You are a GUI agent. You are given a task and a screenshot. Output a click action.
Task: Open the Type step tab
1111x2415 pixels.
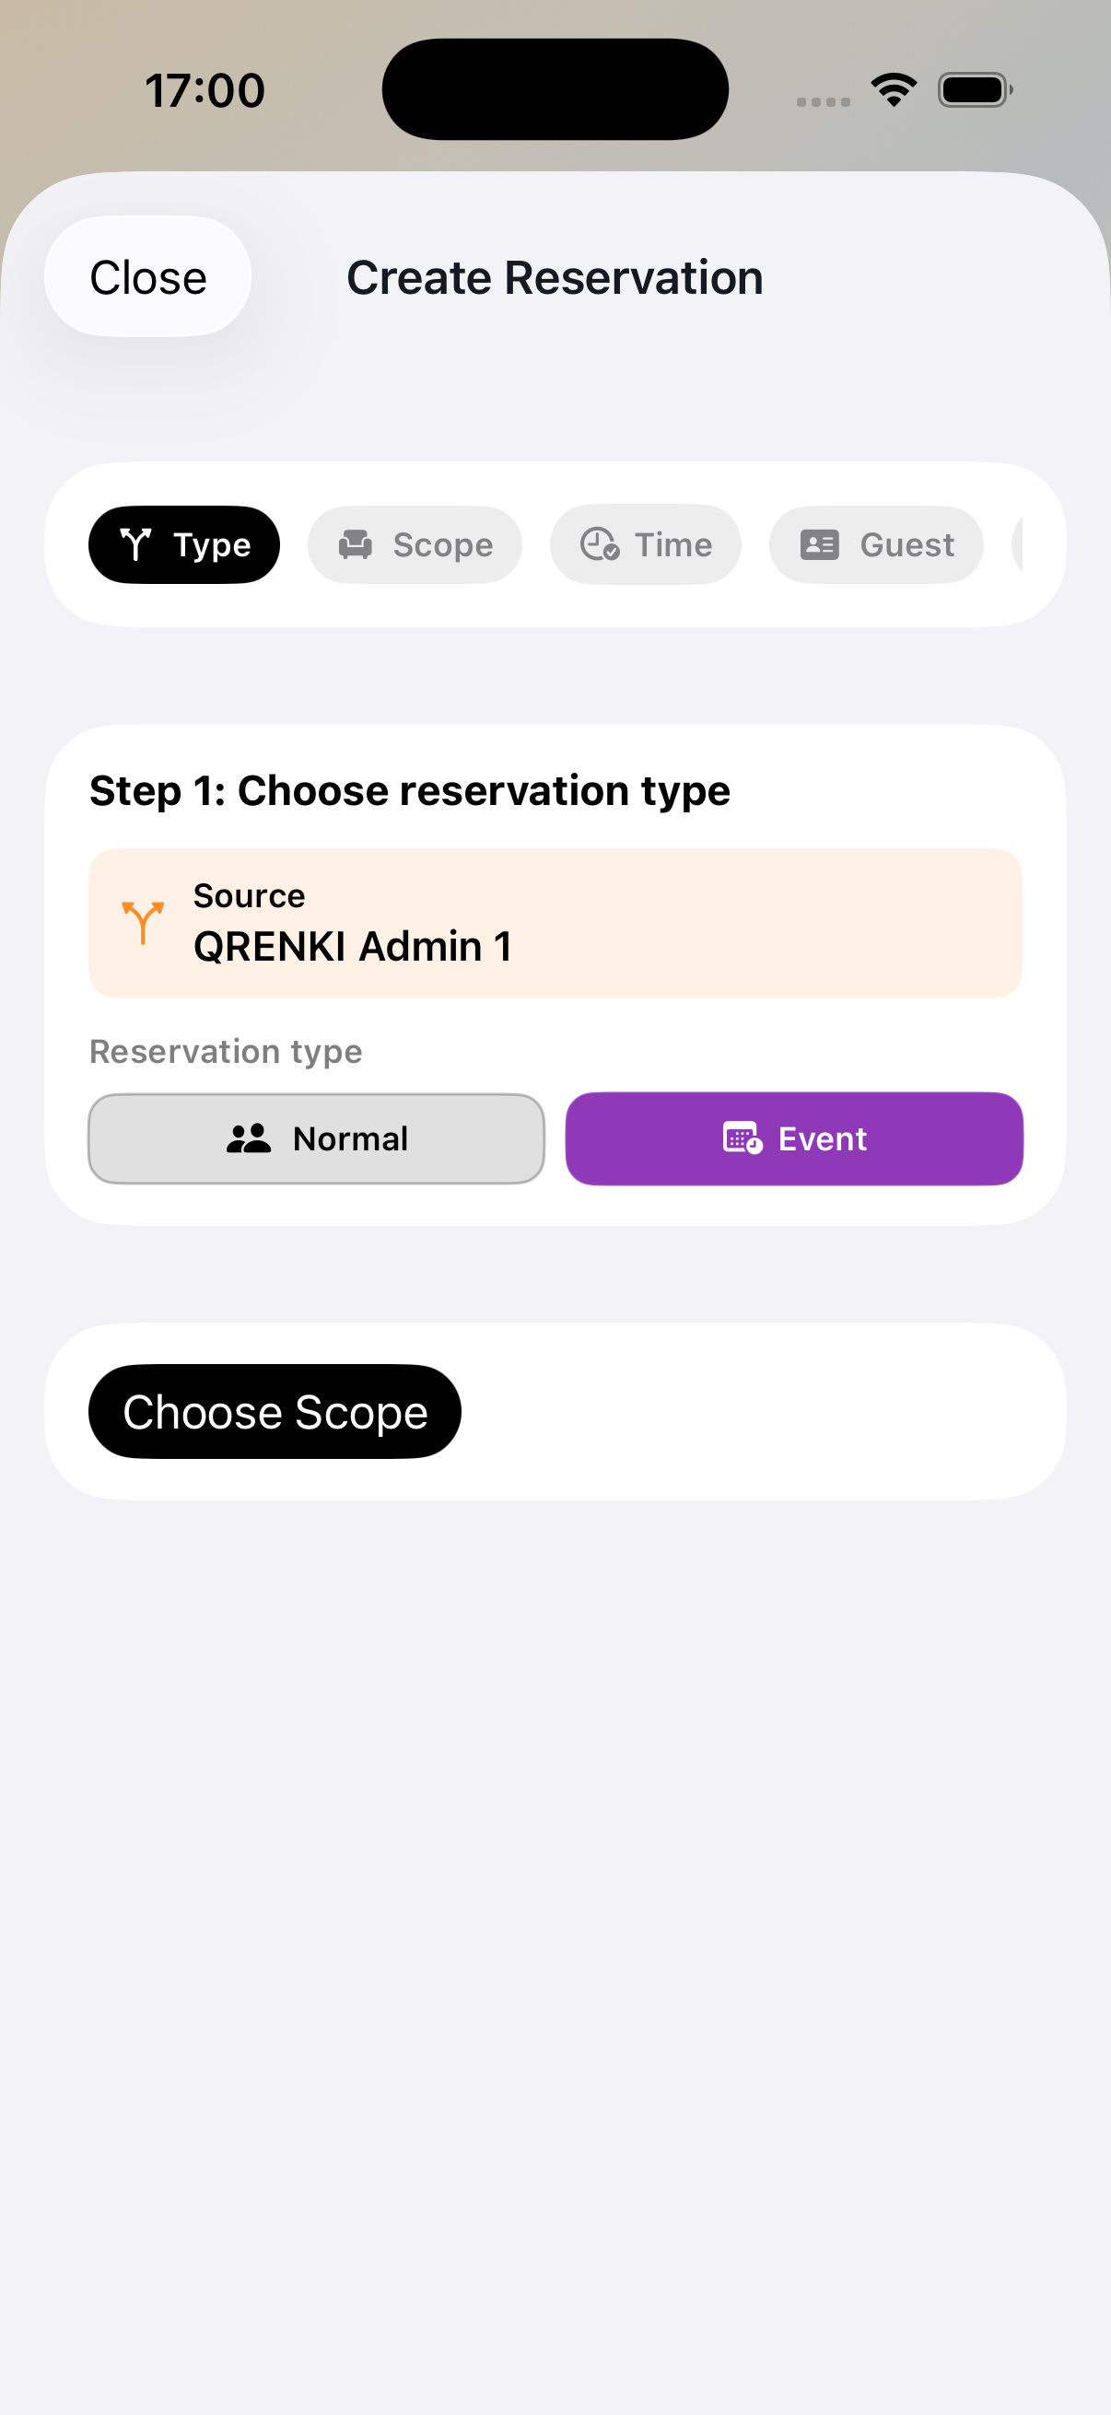tap(183, 544)
